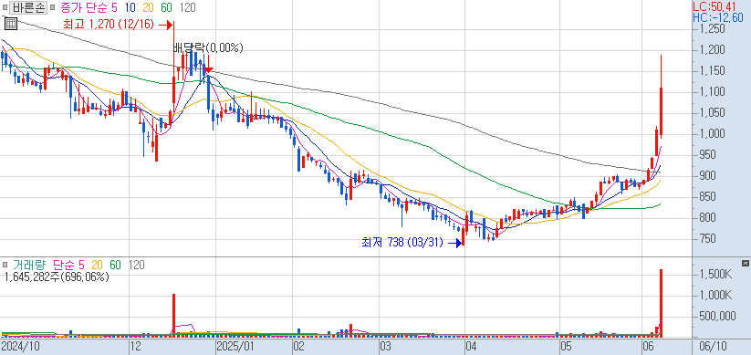Click the 배당락(0,00%) annotation
The height and width of the screenshot is (355, 751).
coord(208,47)
